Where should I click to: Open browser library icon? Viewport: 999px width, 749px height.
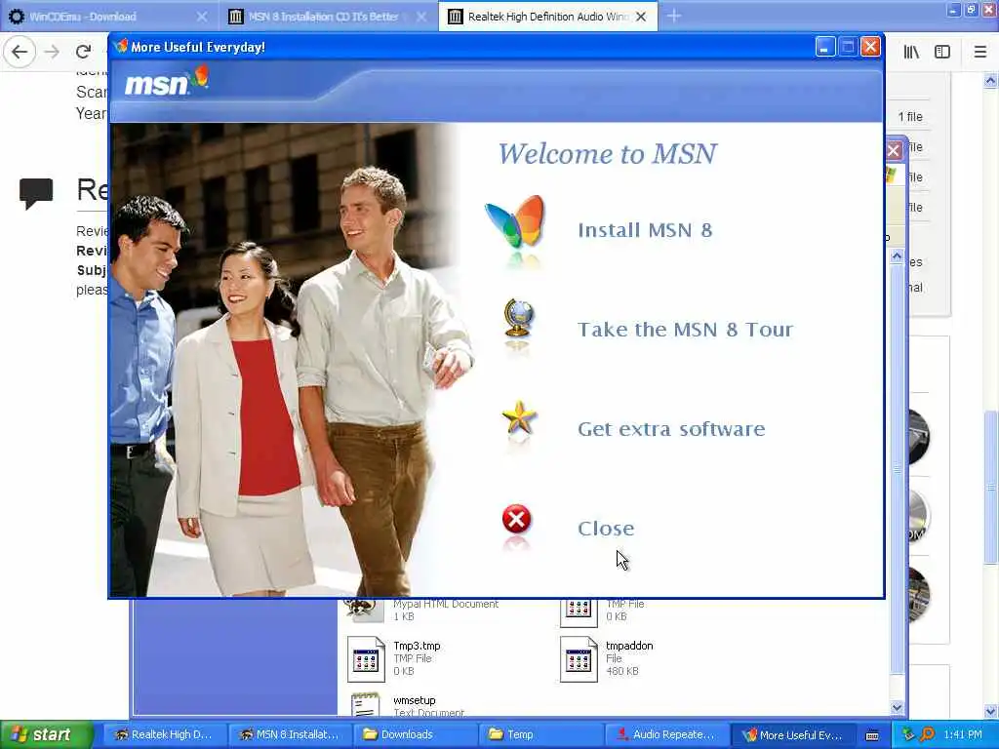(911, 52)
